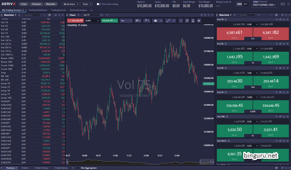Open the layout panel icon near account

(x=283, y=4)
